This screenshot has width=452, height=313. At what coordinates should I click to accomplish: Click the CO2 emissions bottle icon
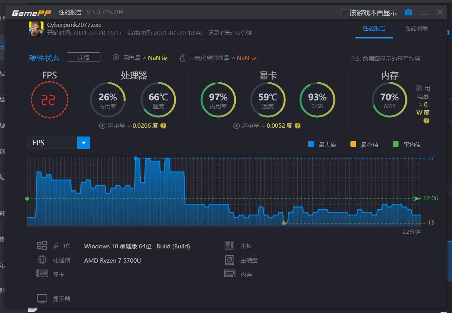coord(182,58)
